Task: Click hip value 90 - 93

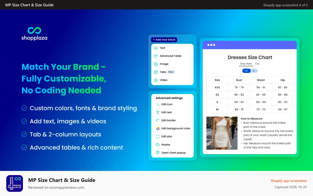Action: coord(283,102)
